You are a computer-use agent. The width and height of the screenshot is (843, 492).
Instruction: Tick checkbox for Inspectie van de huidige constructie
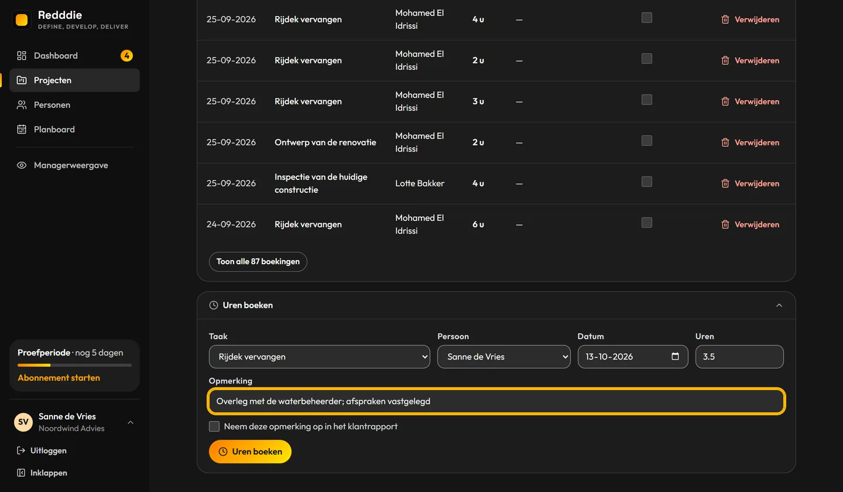[x=647, y=182]
